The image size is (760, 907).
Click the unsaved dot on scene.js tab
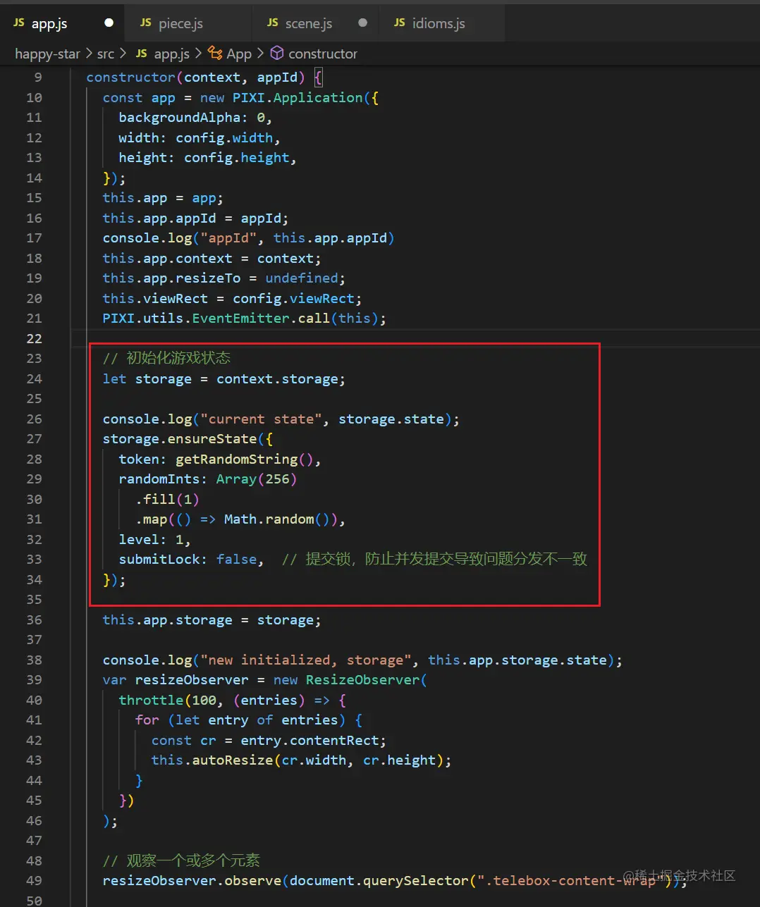pos(362,23)
